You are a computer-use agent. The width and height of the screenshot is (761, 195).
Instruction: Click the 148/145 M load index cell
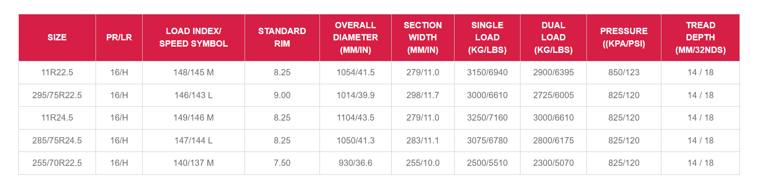point(193,73)
